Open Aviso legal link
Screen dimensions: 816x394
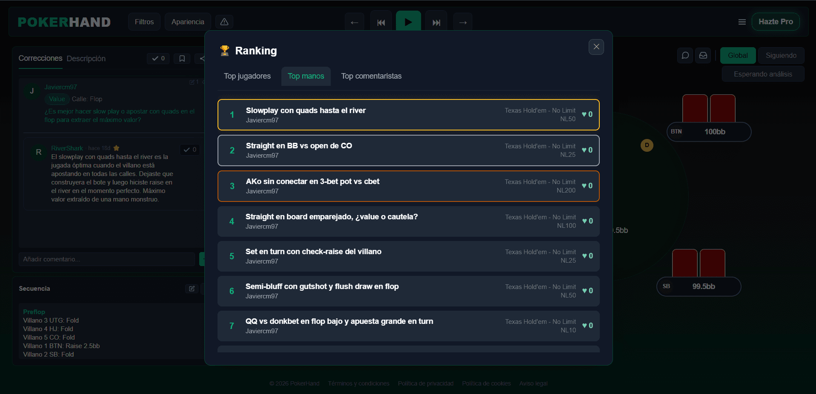(x=533, y=383)
